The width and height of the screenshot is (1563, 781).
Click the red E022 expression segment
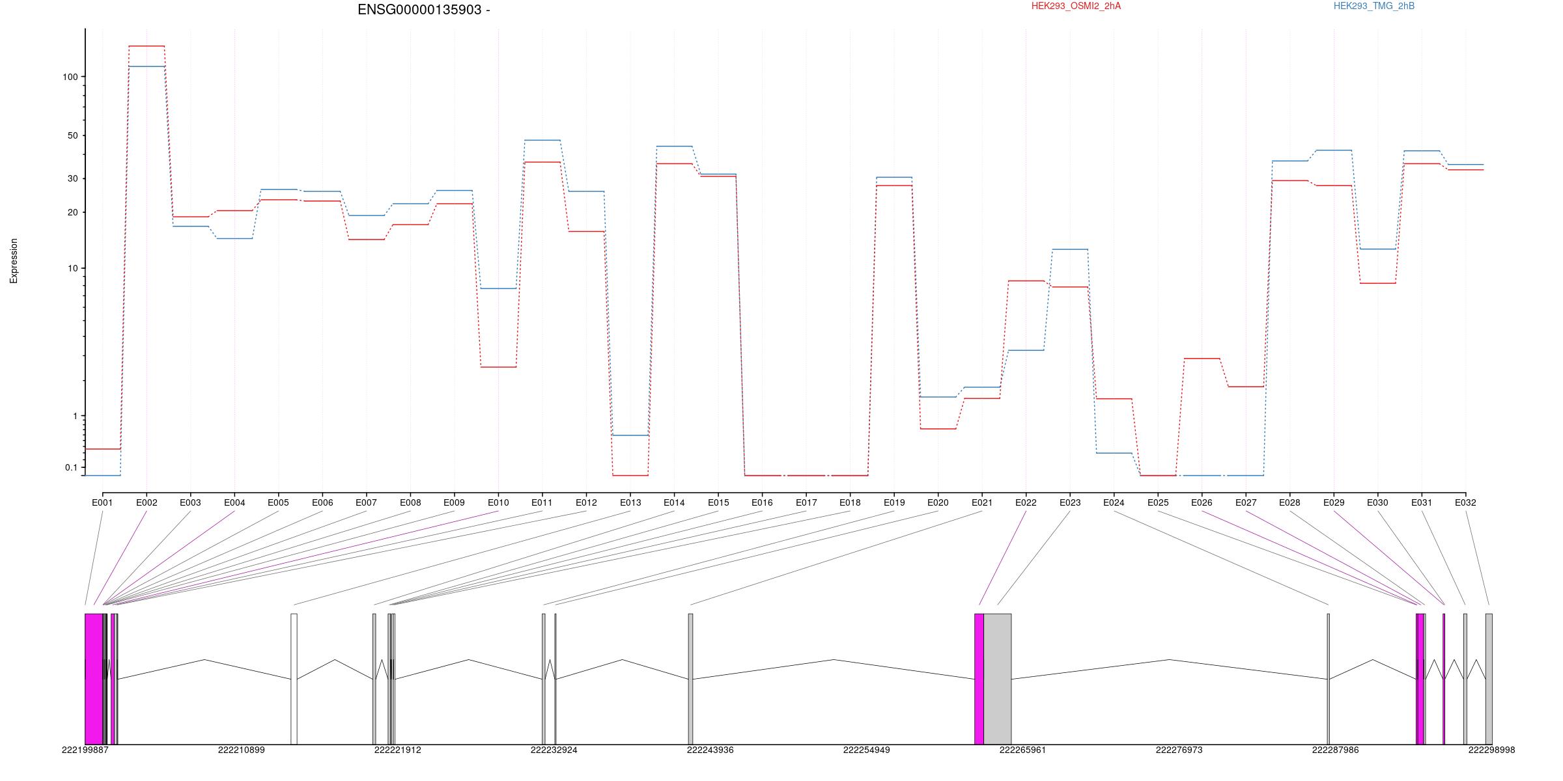(1026, 281)
